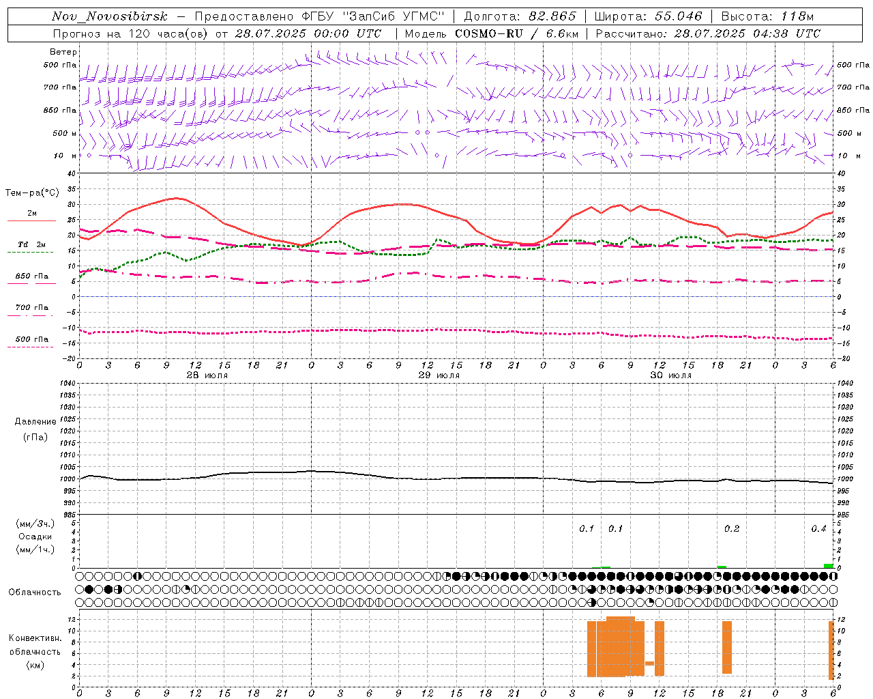This screenshot has width=873, height=699.
Task: Click the forecast line "Прогноз на 120 часа(ов)"
Action: coord(131,33)
